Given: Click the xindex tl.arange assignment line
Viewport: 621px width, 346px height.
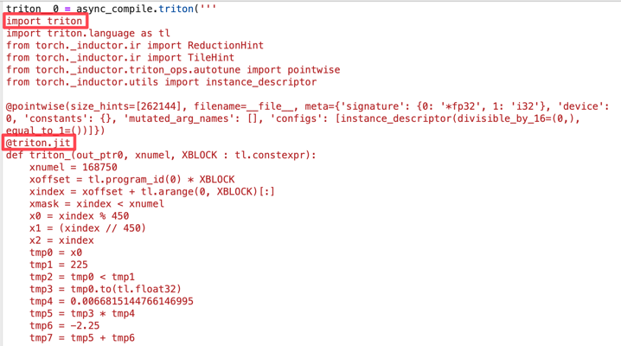Looking at the screenshot, I should point(151,192).
